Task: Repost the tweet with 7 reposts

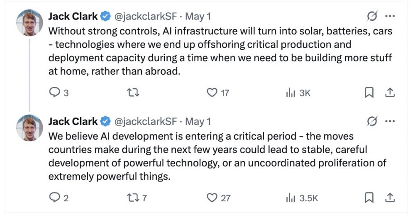Action: 134,198
